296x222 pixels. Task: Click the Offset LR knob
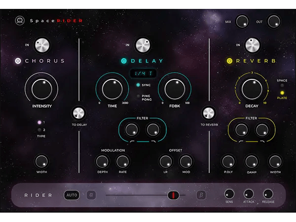tap(166, 162)
